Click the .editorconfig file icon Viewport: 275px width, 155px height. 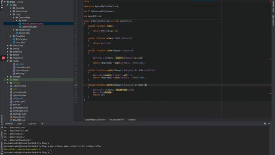11,86
